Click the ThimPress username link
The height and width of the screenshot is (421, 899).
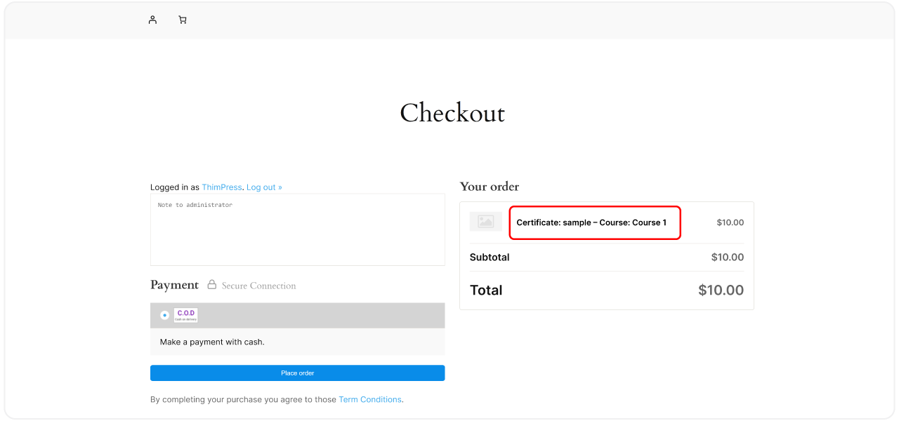(221, 187)
